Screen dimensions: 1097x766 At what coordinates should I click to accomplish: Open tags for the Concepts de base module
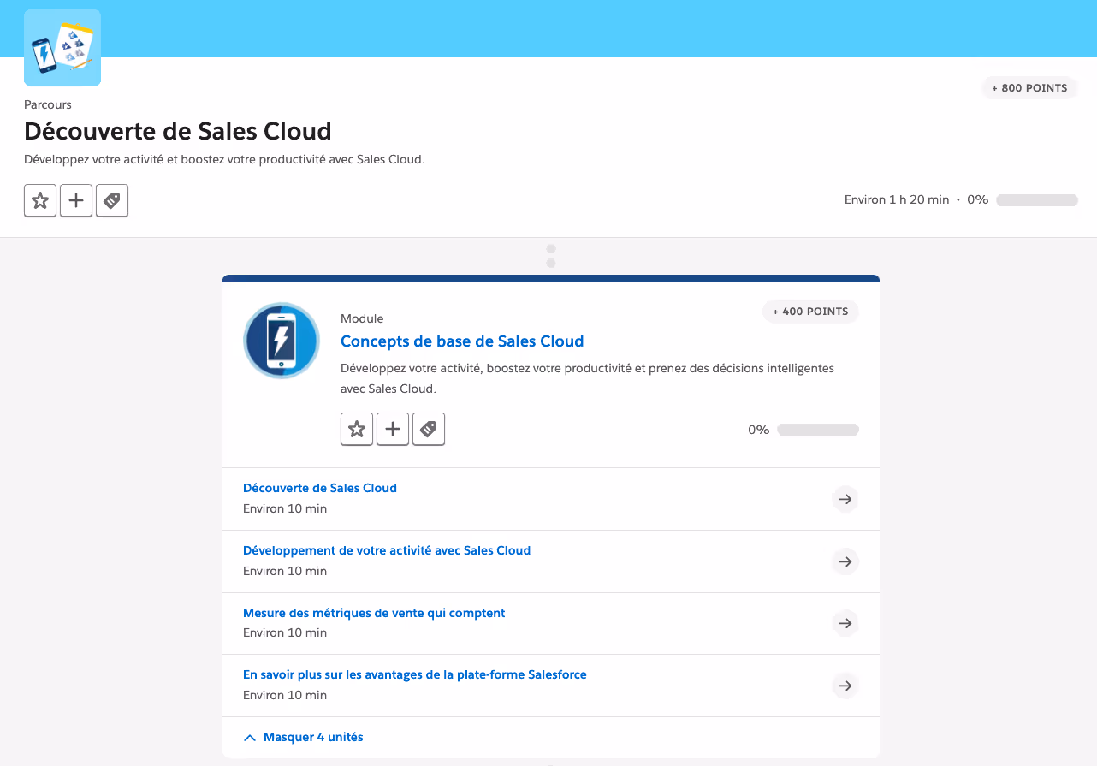[x=429, y=429]
